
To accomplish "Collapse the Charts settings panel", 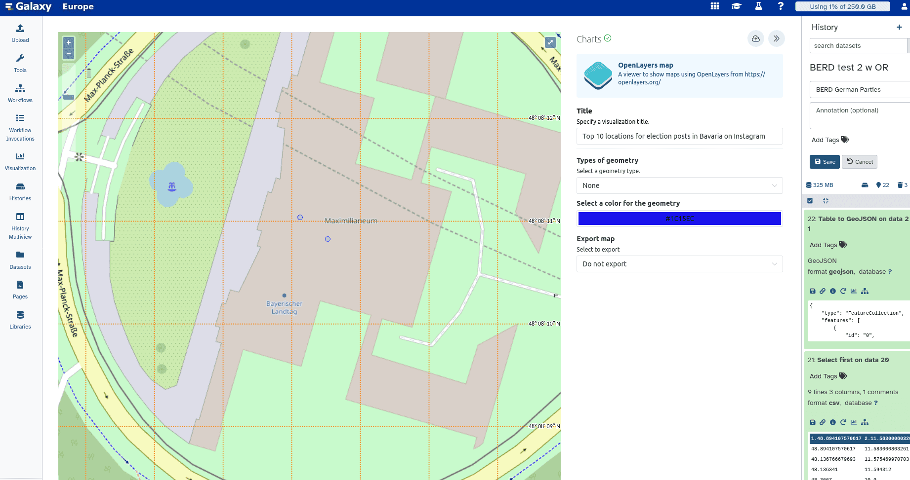I will 776,38.
